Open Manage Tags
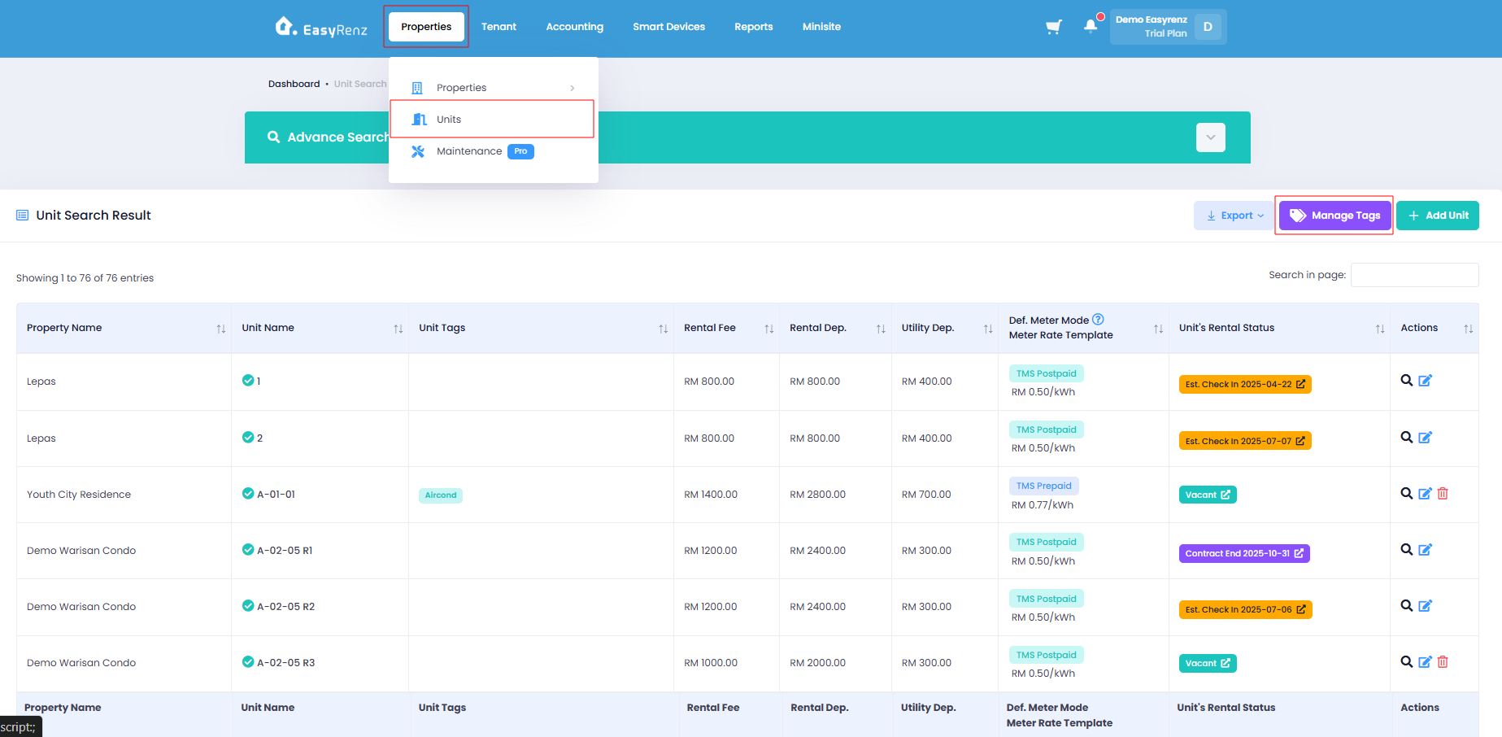The height and width of the screenshot is (737, 1502). (1334, 216)
